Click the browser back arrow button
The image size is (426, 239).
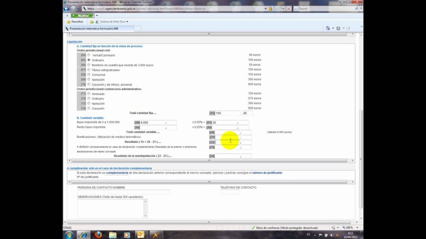pos(66,9)
